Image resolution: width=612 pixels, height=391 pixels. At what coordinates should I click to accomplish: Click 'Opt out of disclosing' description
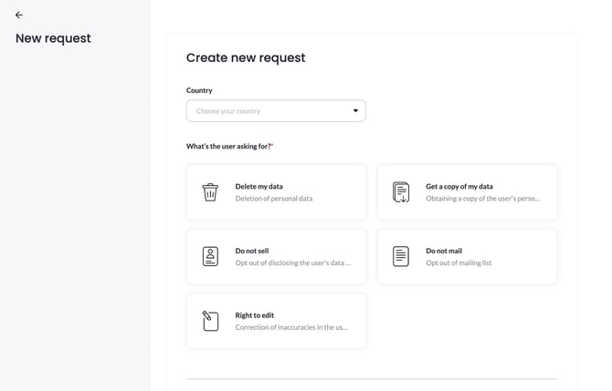click(x=292, y=262)
